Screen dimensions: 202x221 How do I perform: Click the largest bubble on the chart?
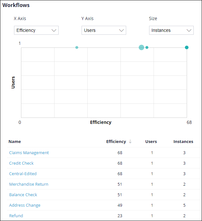141,47
